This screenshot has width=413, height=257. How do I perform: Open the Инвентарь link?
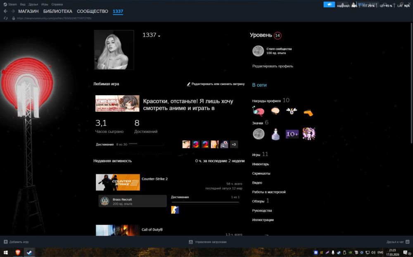tap(261, 164)
